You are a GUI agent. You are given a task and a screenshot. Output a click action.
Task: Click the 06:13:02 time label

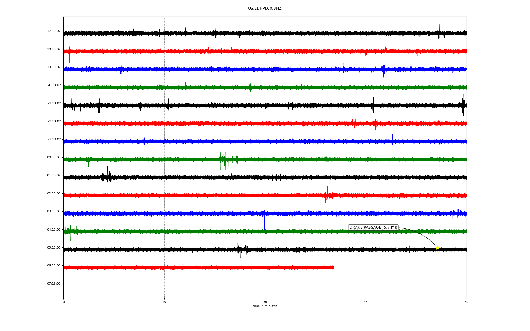click(54, 266)
